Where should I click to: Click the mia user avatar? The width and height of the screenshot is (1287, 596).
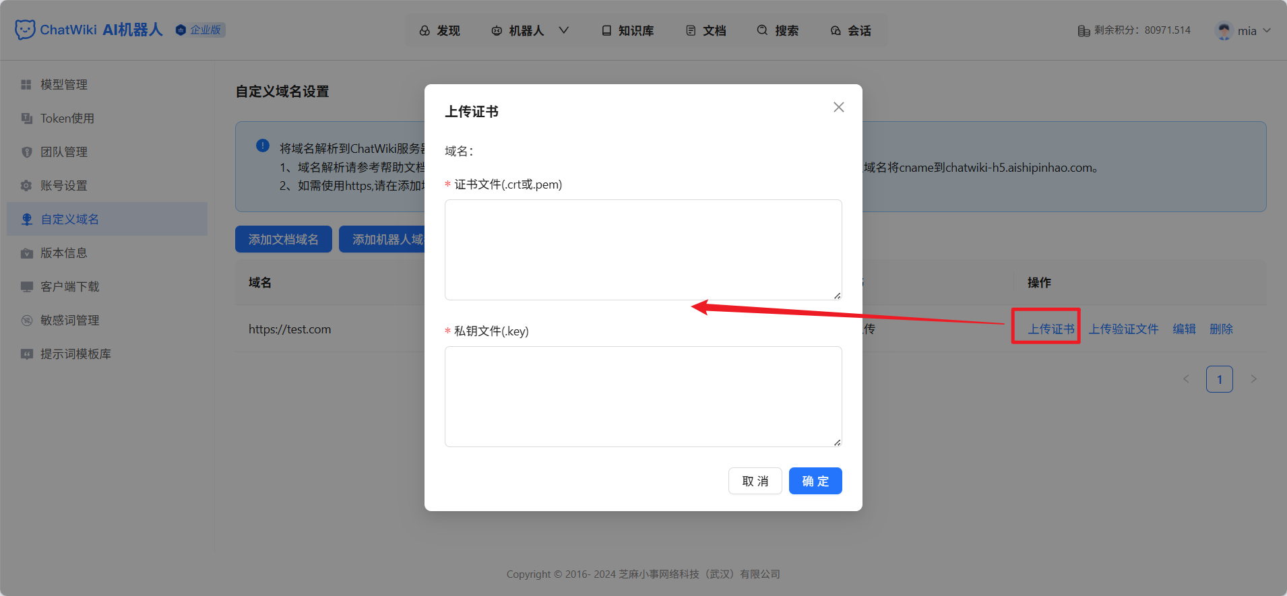1224,30
